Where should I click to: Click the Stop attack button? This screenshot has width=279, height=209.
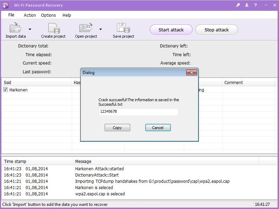[x=217, y=30]
